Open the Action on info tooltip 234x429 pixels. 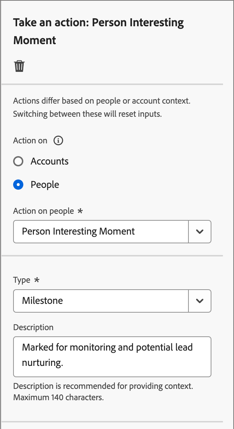tap(58, 140)
